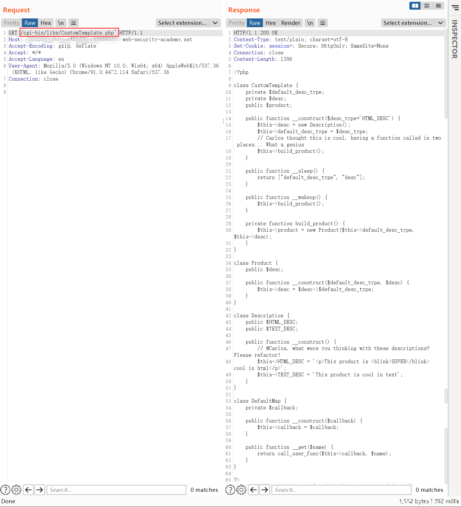Expand the Inspector side panel
Image resolution: width=461 pixels, height=507 pixels.
tap(455, 39)
